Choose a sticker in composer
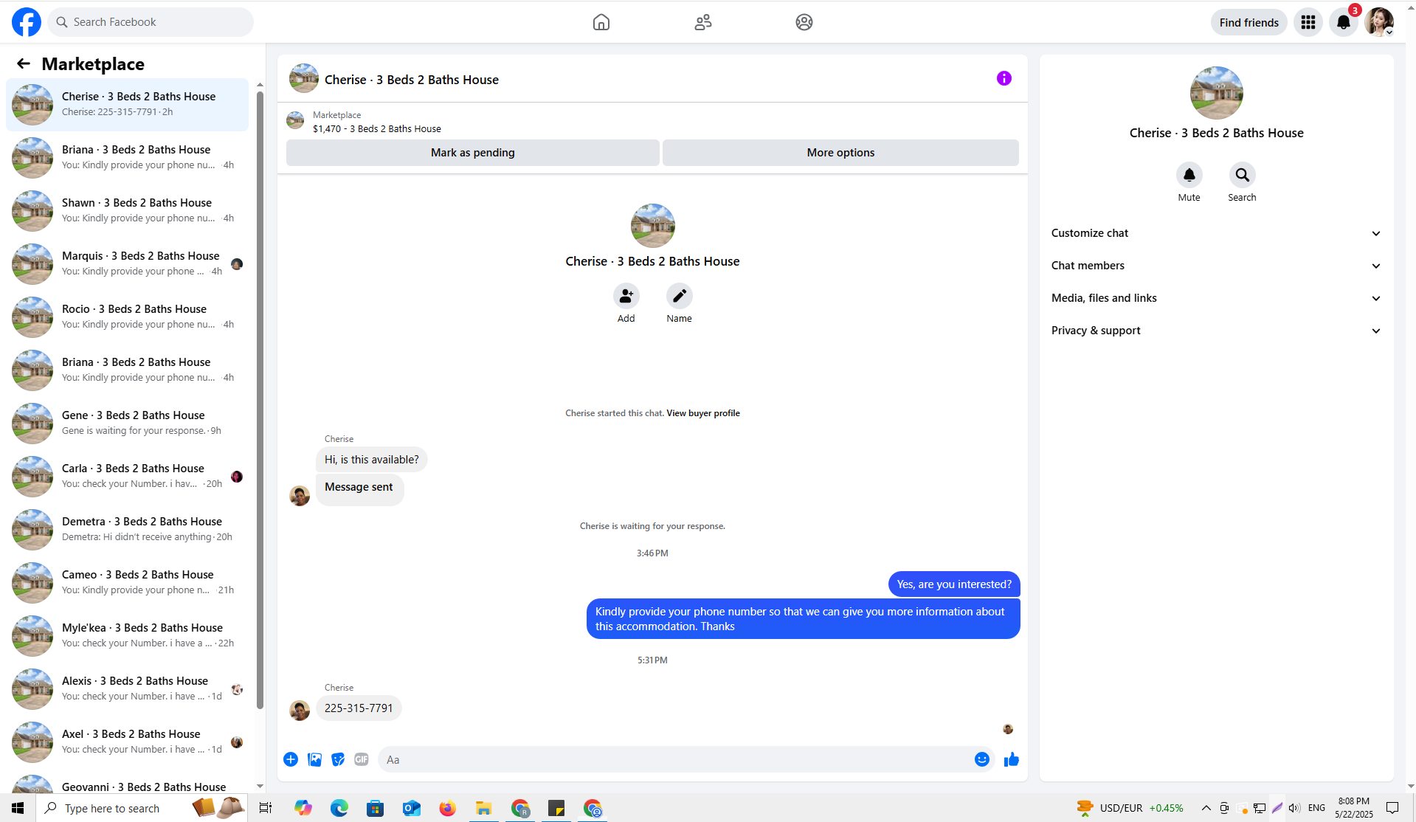 click(338, 759)
